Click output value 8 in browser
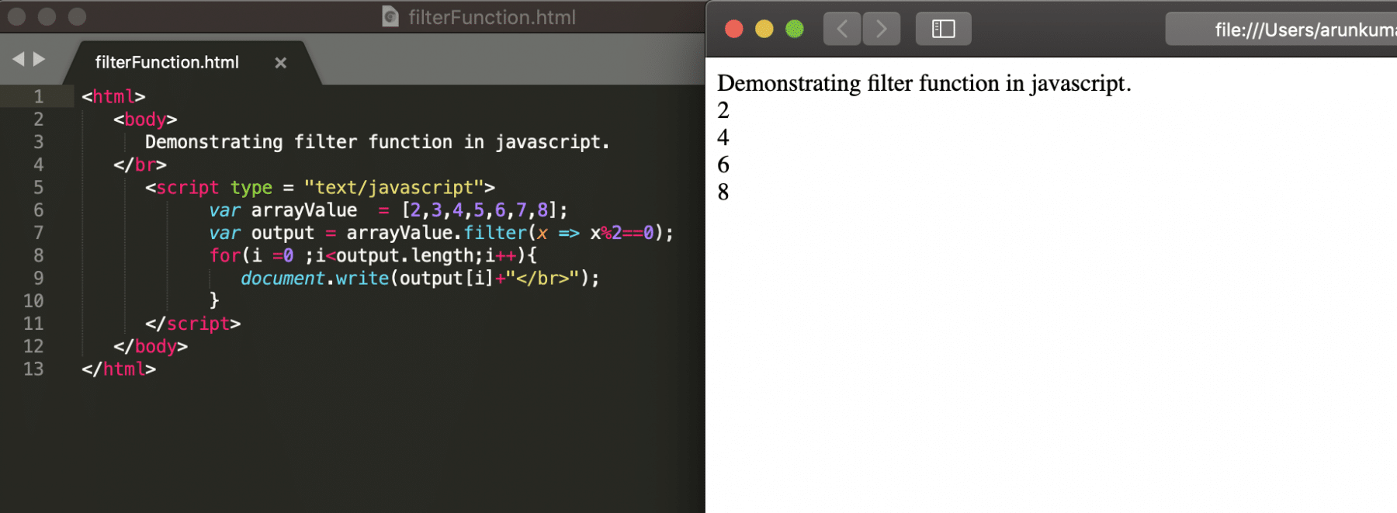1397x513 pixels. point(723,192)
